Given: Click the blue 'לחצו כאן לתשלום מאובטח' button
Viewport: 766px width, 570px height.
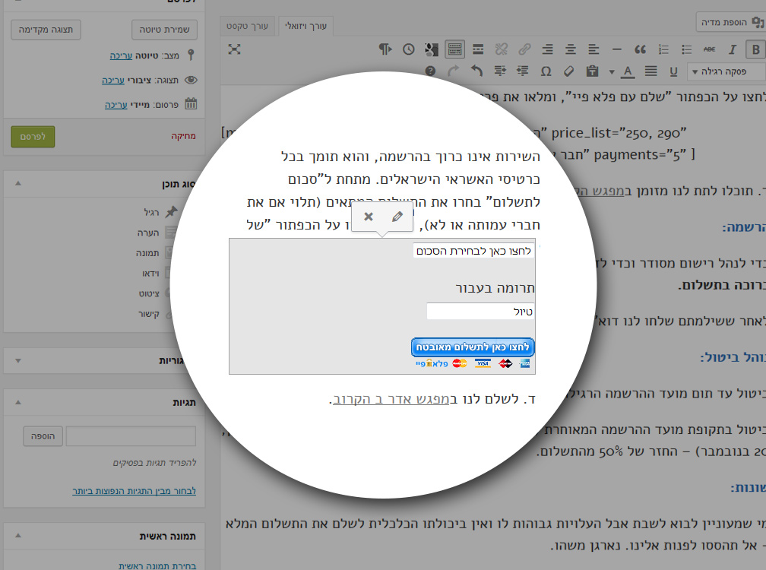Looking at the screenshot, I should click(473, 347).
